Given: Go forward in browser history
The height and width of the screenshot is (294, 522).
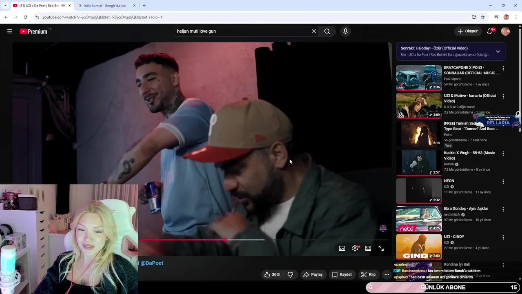Looking at the screenshot, I should [15, 17].
